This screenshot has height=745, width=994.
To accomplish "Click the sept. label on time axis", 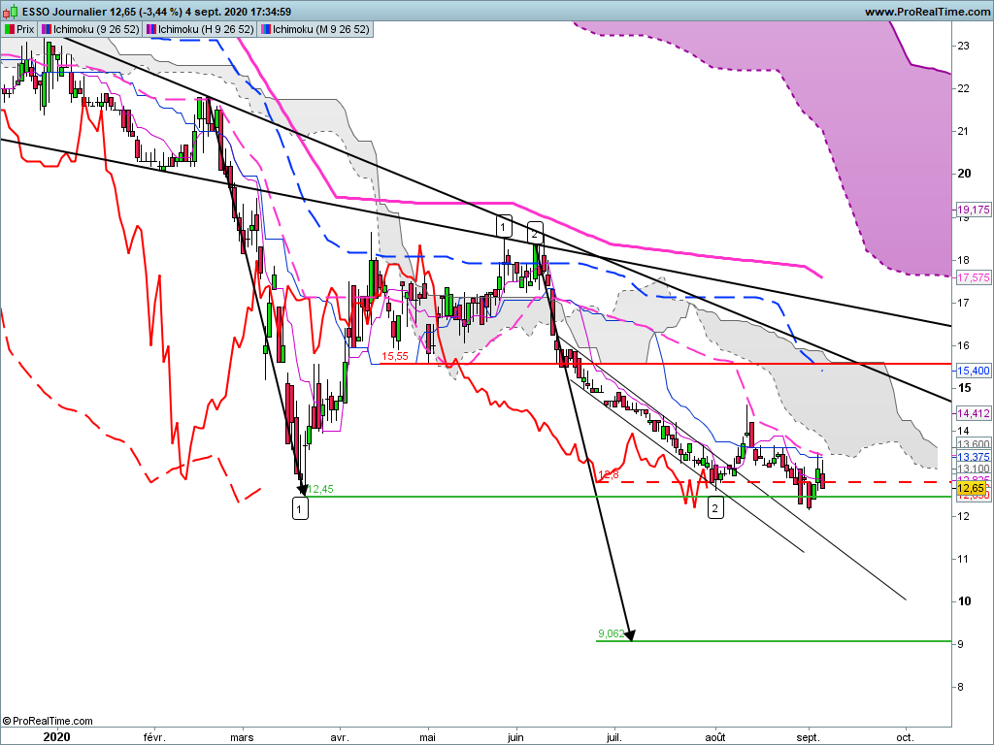I will click(808, 737).
